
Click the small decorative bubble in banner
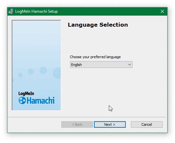[x=20, y=75]
